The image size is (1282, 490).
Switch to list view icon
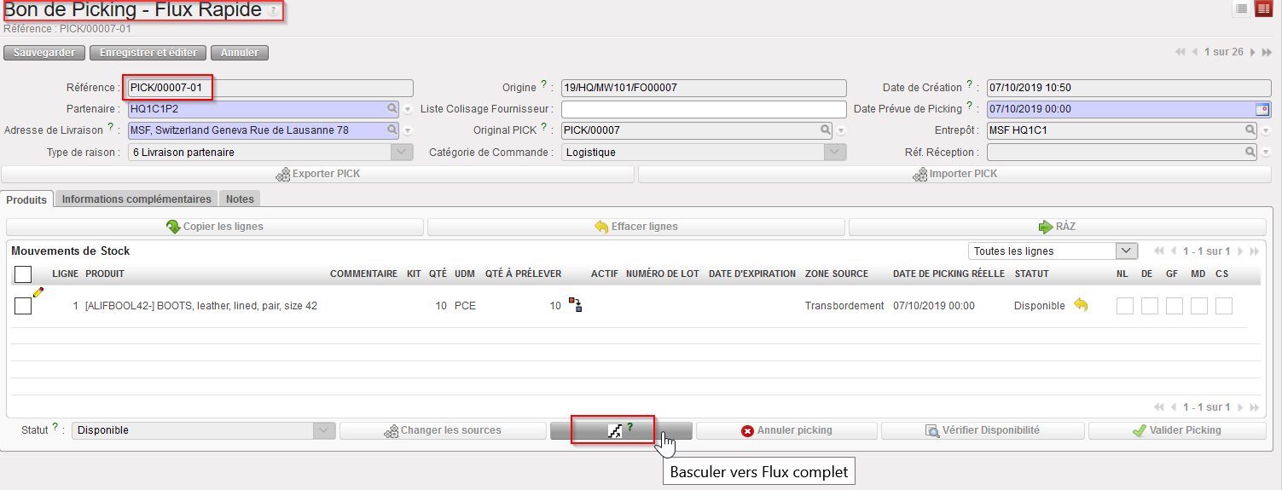1242,9
